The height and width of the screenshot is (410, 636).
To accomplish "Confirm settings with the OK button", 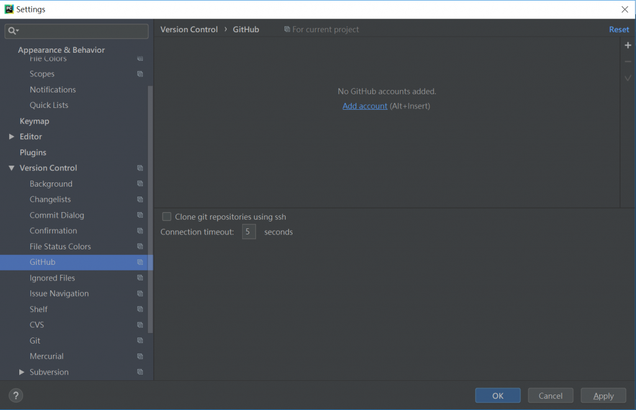I will pyautogui.click(x=497, y=395).
